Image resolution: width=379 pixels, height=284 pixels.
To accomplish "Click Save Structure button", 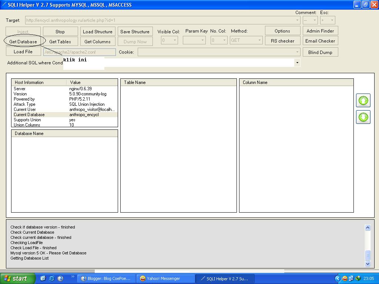I will pos(135,31).
